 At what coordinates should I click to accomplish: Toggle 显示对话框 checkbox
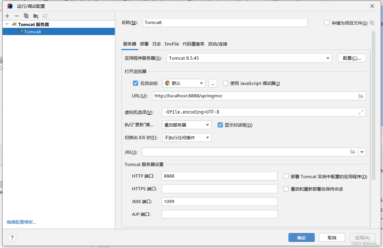[x=220, y=125]
